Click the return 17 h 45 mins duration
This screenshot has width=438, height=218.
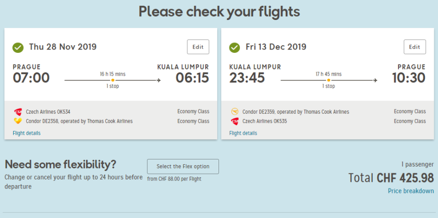pos(329,74)
